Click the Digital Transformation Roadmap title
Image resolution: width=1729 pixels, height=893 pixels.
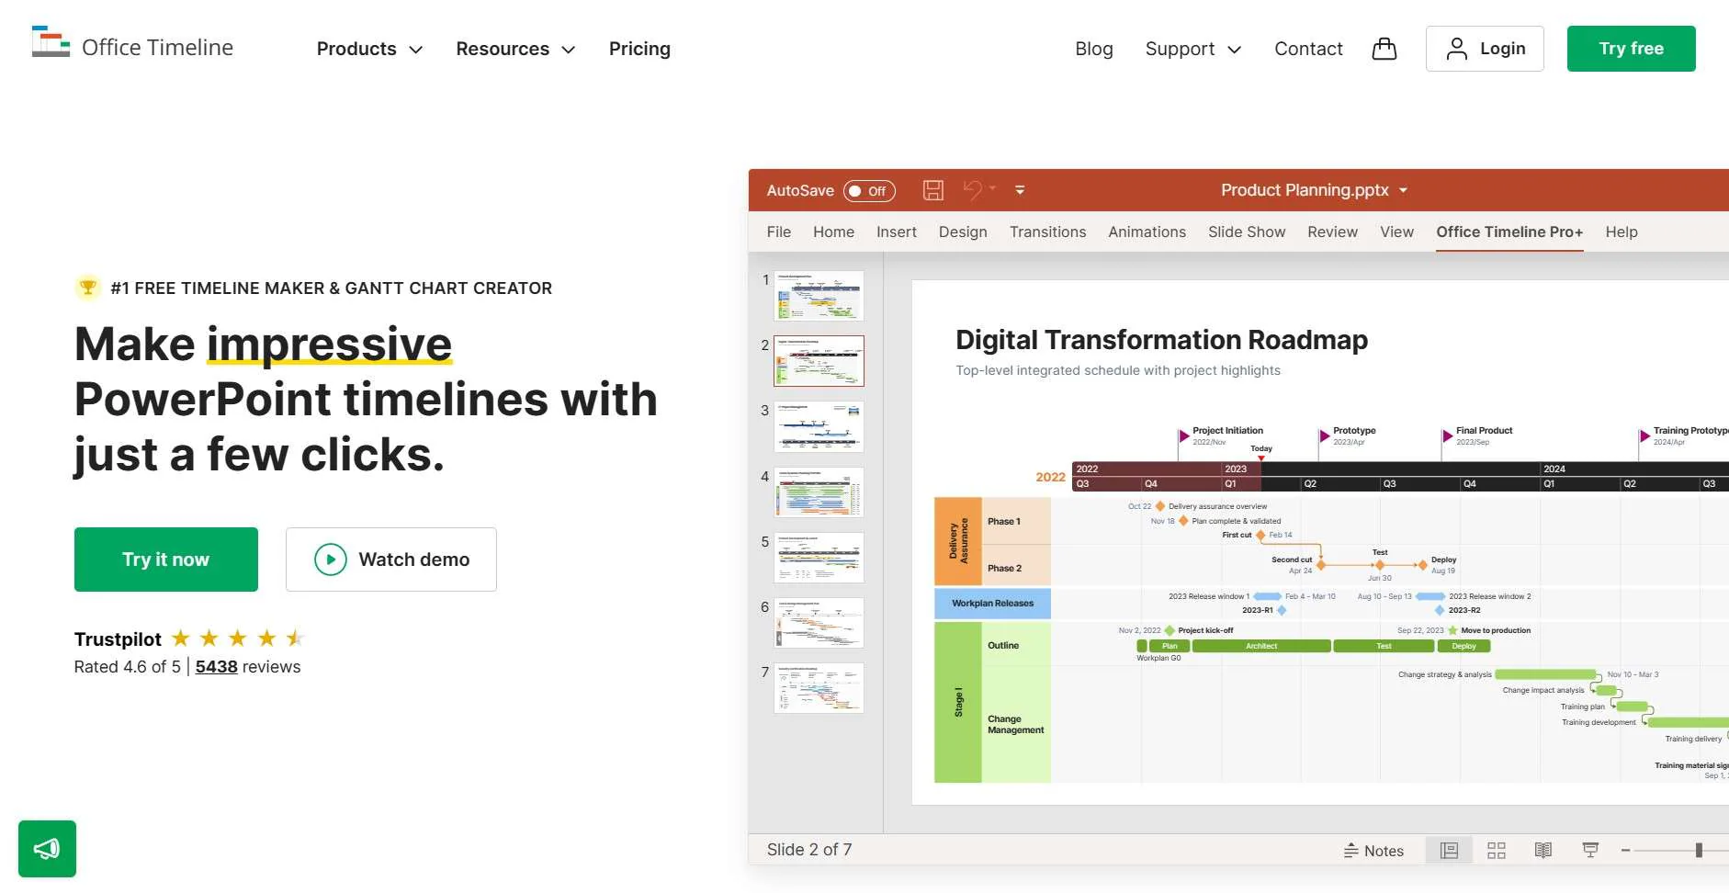(x=1161, y=340)
